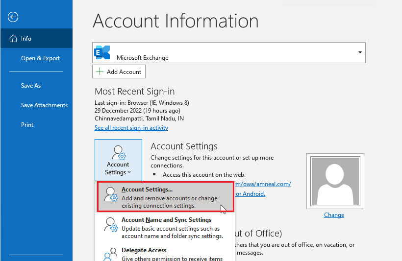
Task: Click the Delegate Access people icon
Action: [110, 254]
